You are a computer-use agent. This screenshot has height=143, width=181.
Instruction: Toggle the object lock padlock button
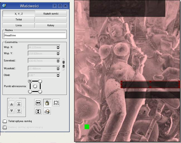(x=47, y=103)
